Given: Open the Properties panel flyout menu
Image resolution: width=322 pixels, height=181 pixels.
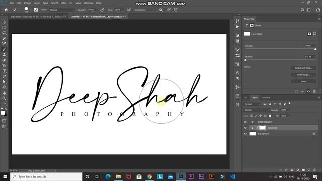Looking at the screenshot, I should coord(319,19).
